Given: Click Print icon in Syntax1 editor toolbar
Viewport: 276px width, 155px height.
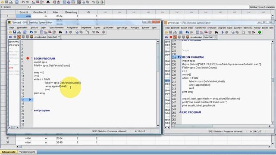Looking at the screenshot, I should 19,32.
